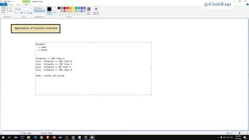Click the Paint icon on the taskbar
This screenshot has width=249, height=140.
click(x=92, y=137)
